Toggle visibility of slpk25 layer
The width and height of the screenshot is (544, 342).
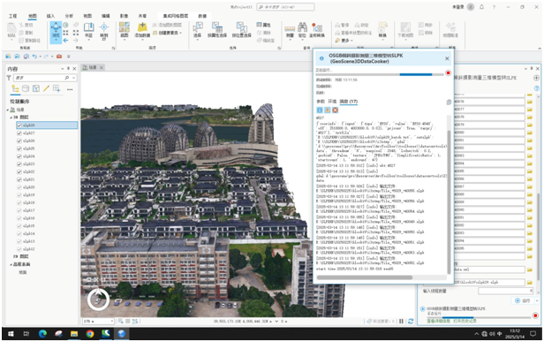19,148
